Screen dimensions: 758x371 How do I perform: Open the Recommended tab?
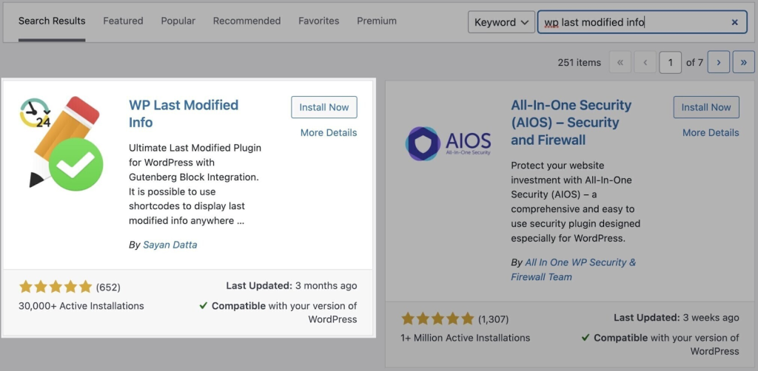coord(246,21)
